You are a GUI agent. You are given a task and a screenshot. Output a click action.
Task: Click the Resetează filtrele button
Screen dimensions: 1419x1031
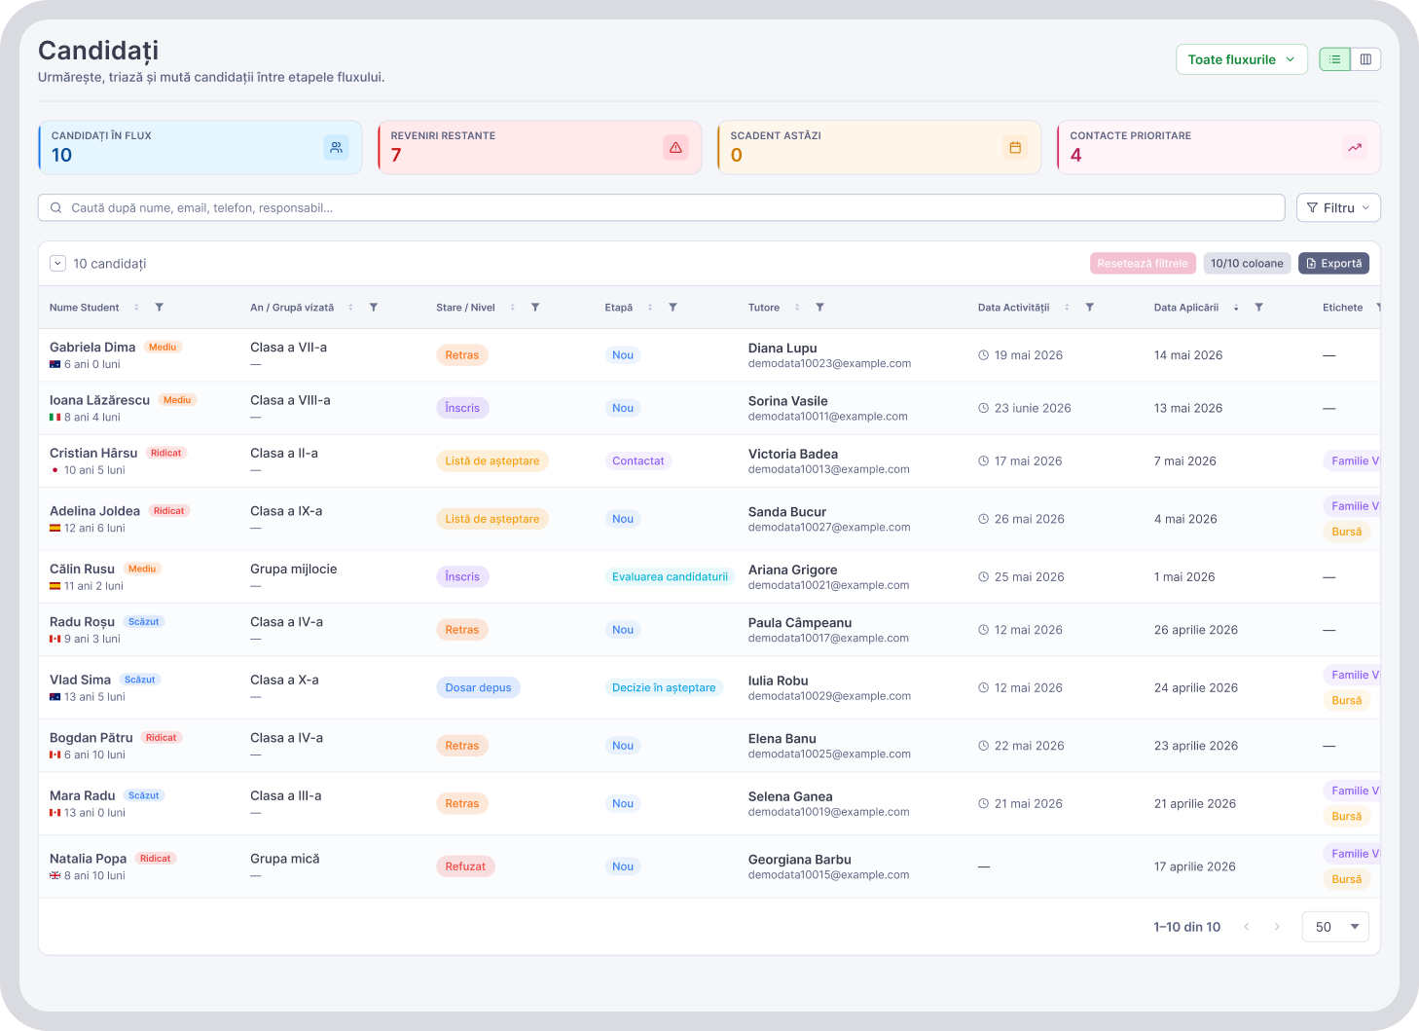1143,264
